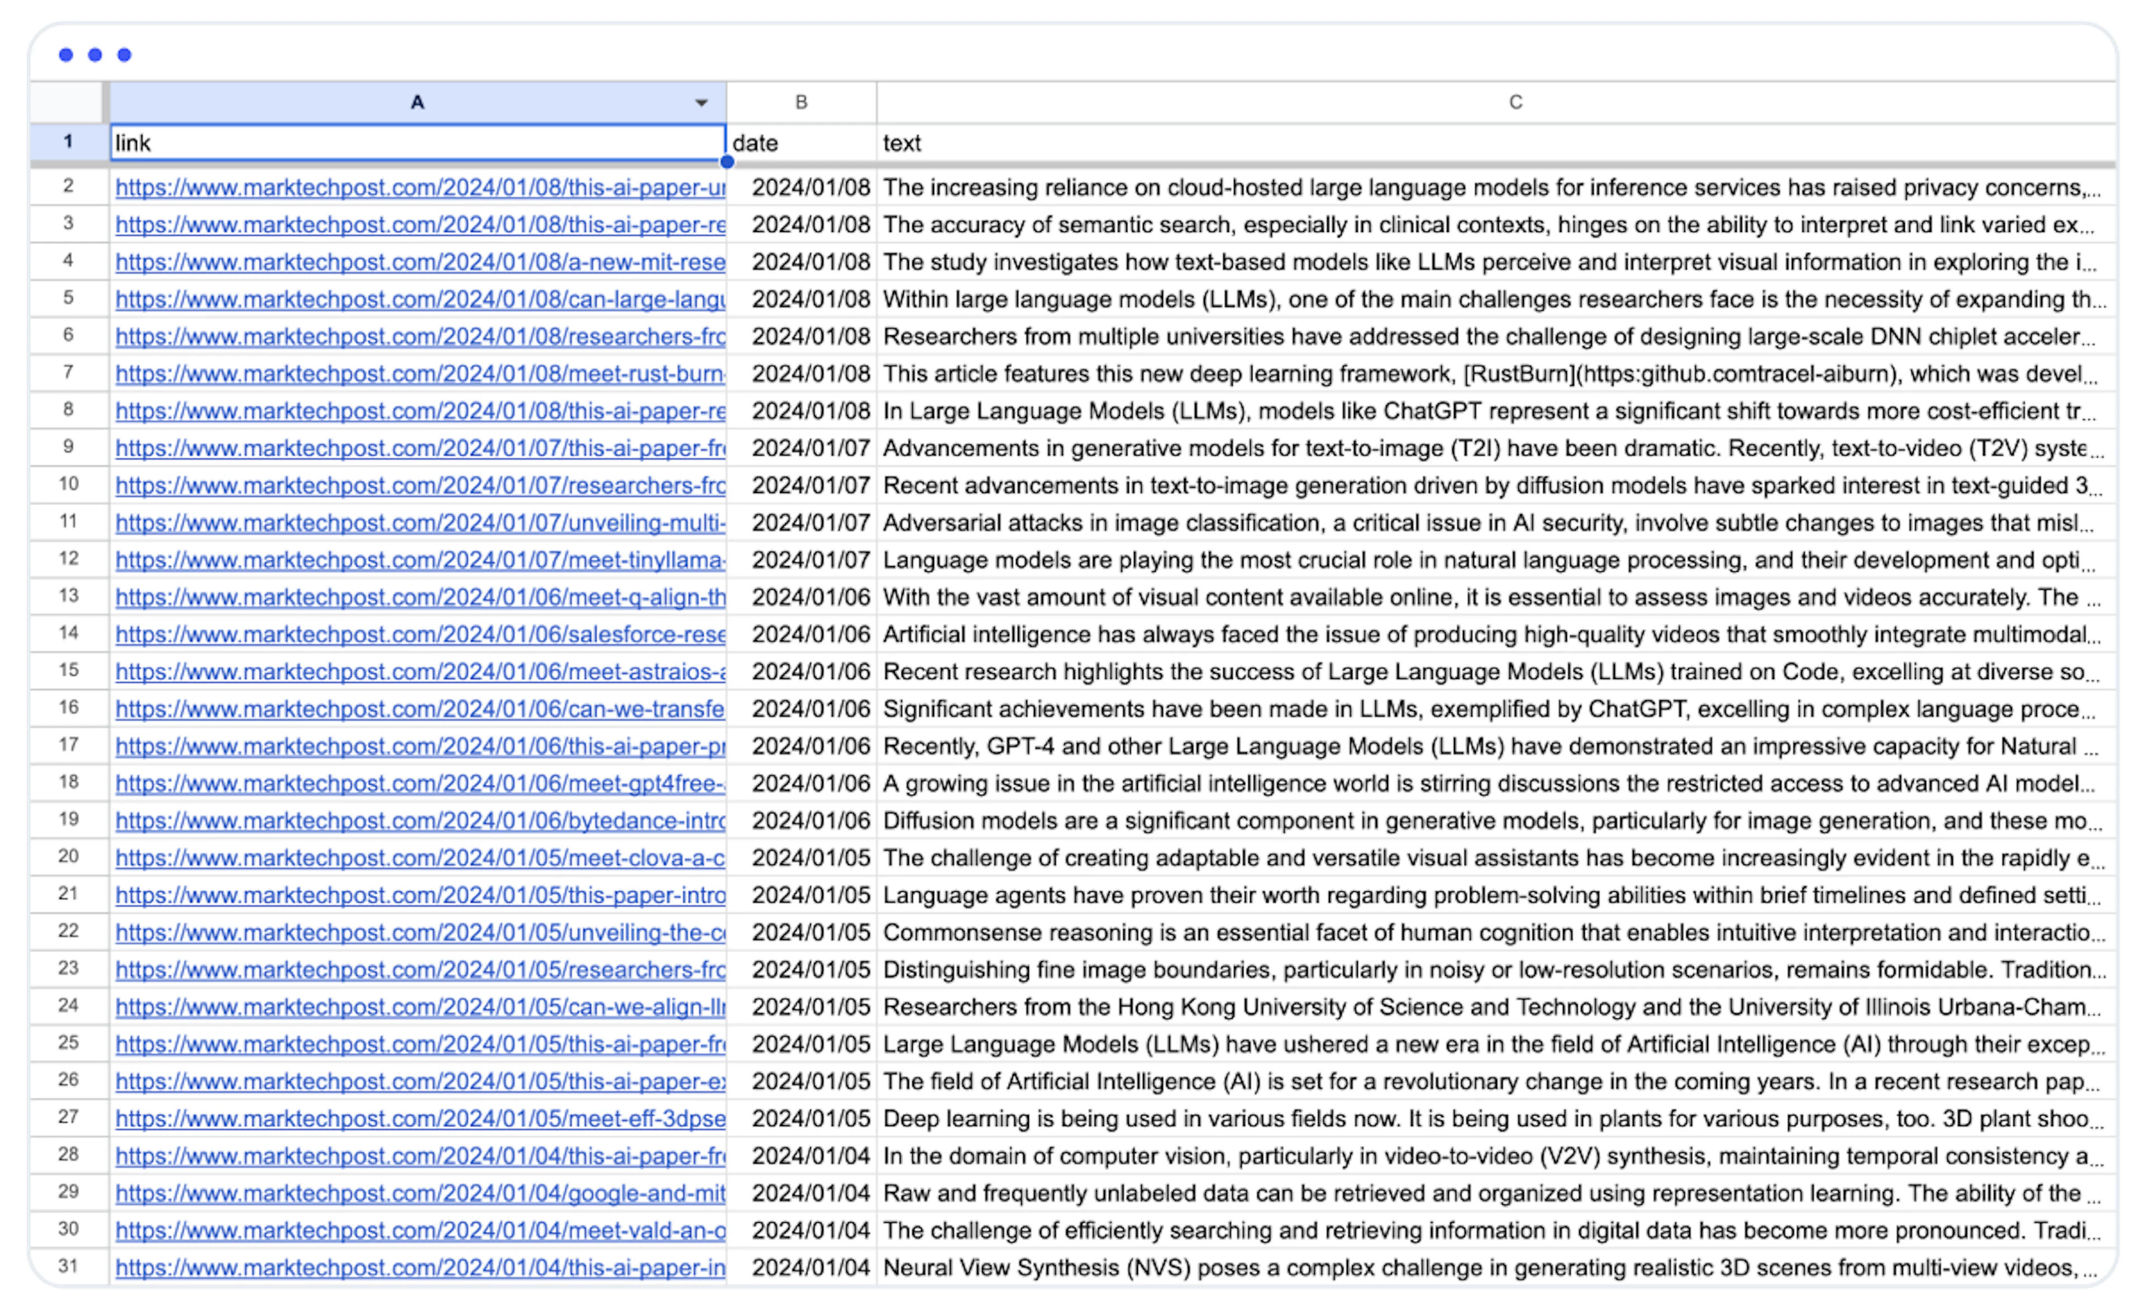This screenshot has width=2145, height=1311.
Task: Select column B header
Action: [801, 103]
